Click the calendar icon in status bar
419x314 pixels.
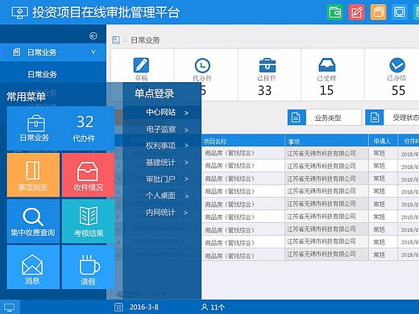point(118,308)
